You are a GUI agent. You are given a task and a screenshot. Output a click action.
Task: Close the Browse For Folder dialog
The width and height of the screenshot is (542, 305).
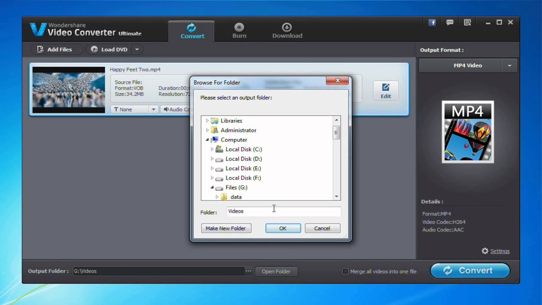(x=337, y=80)
